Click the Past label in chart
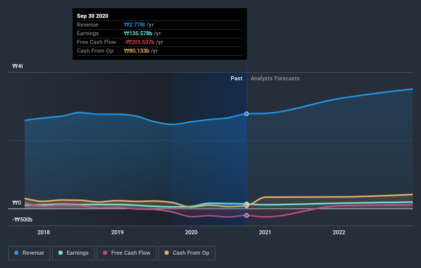This screenshot has width=421, height=268. coord(236,78)
